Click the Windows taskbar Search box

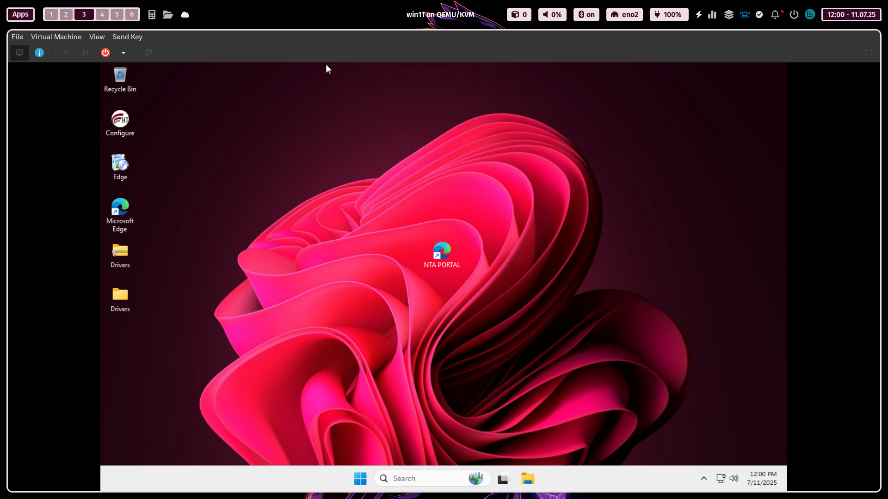425,478
